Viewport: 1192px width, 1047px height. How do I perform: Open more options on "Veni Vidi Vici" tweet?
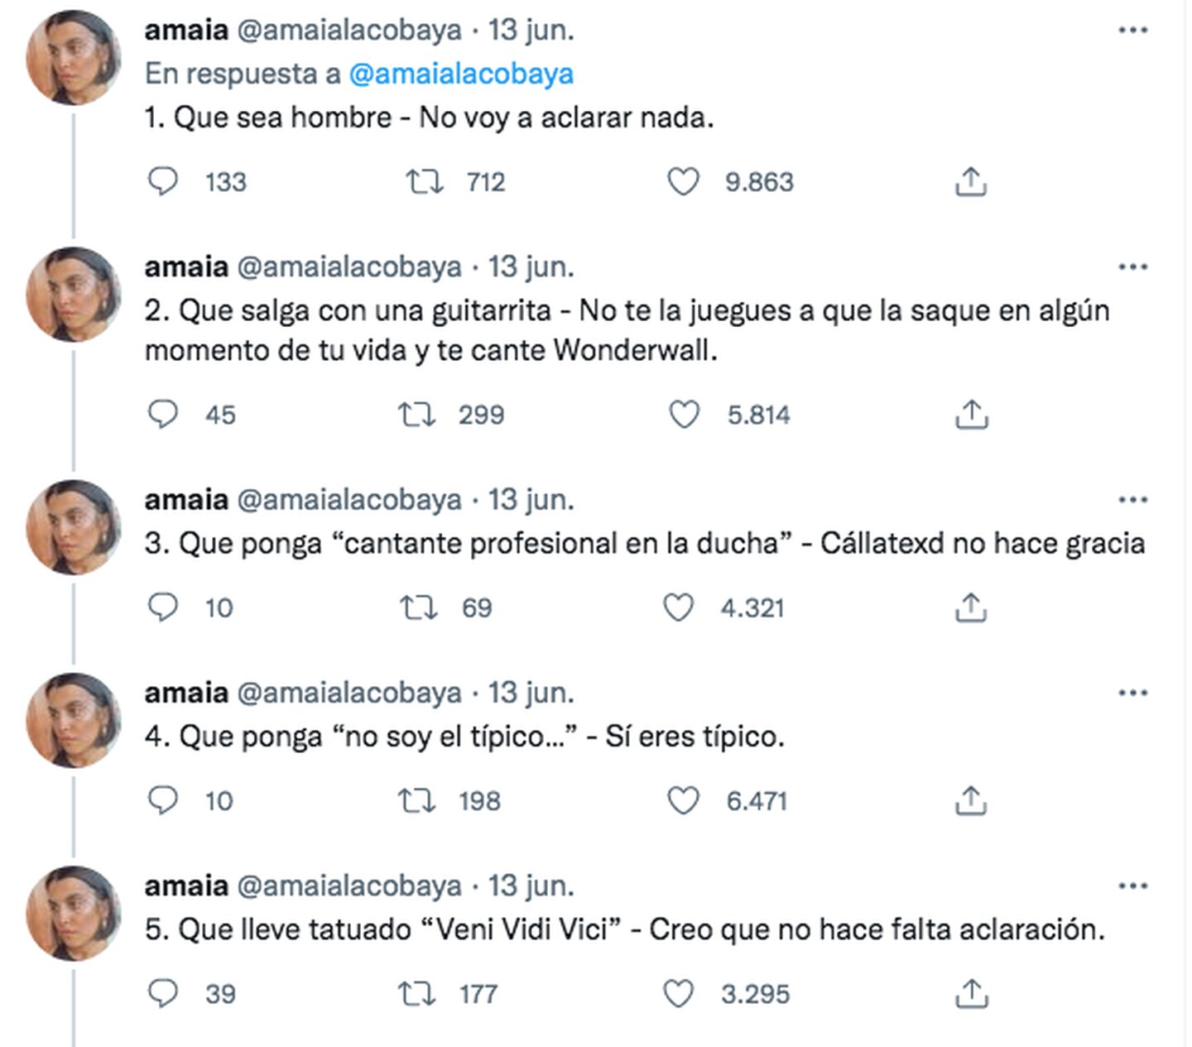[x=1132, y=886]
